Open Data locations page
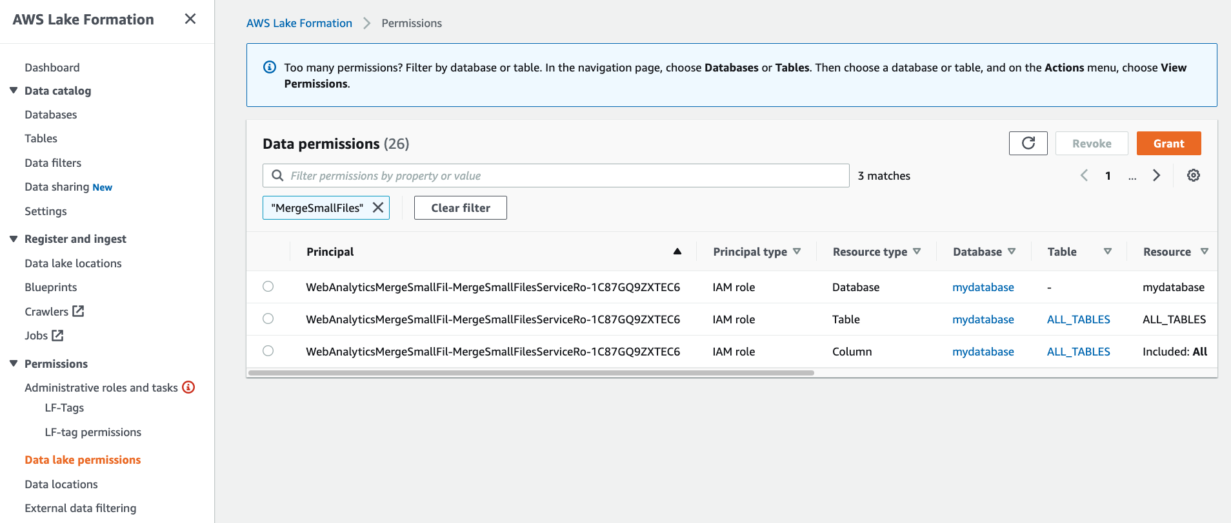Image resolution: width=1231 pixels, height=523 pixels. 61,484
